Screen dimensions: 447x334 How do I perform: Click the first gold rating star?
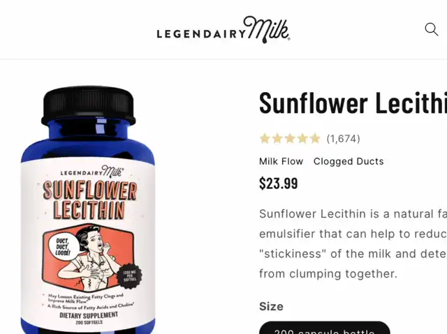point(265,139)
